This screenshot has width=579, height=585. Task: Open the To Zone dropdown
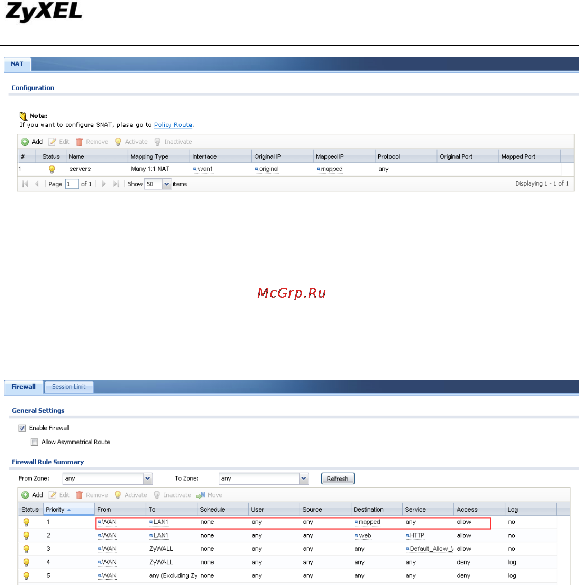click(304, 479)
